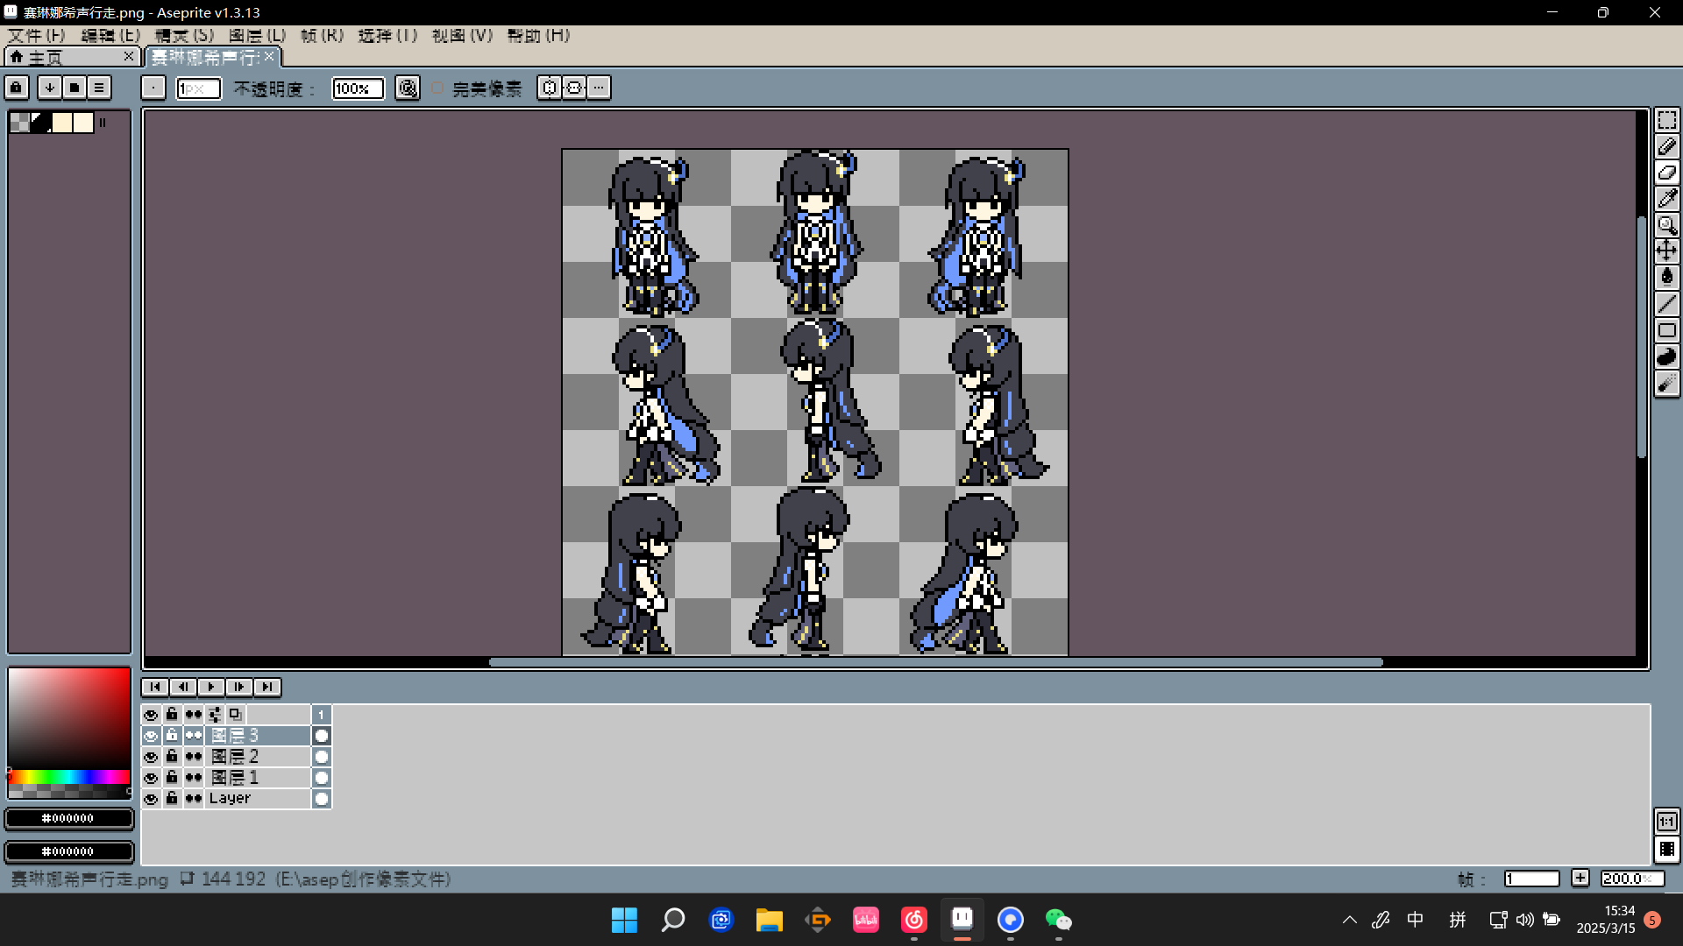Open the symmetry options button
Image resolution: width=1683 pixels, height=946 pixels.
550,88
